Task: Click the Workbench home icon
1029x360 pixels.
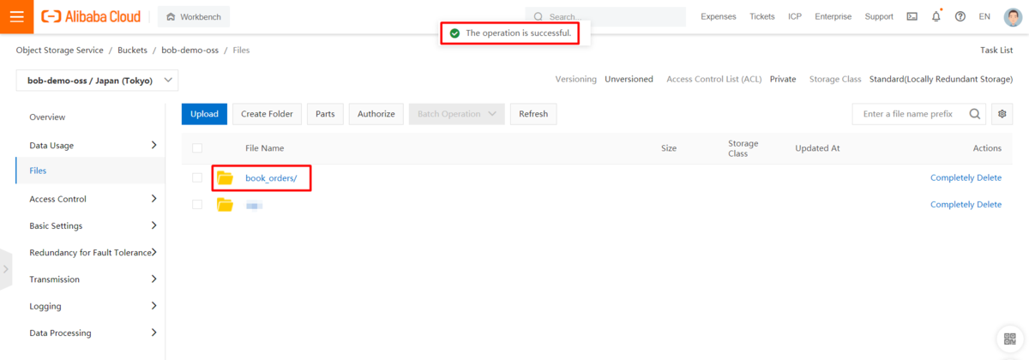Action: (172, 16)
